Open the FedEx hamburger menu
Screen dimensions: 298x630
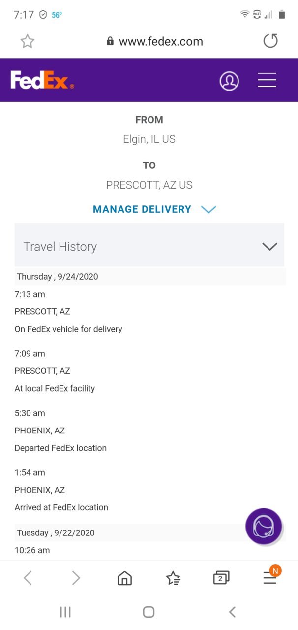[267, 80]
